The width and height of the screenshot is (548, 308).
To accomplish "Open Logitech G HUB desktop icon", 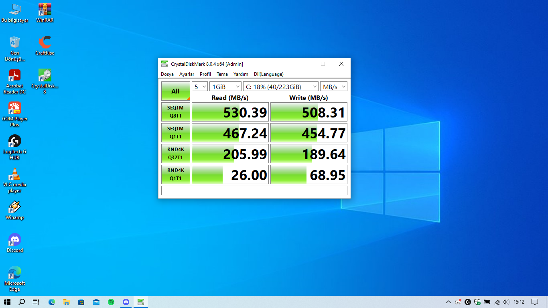I will pos(15,147).
